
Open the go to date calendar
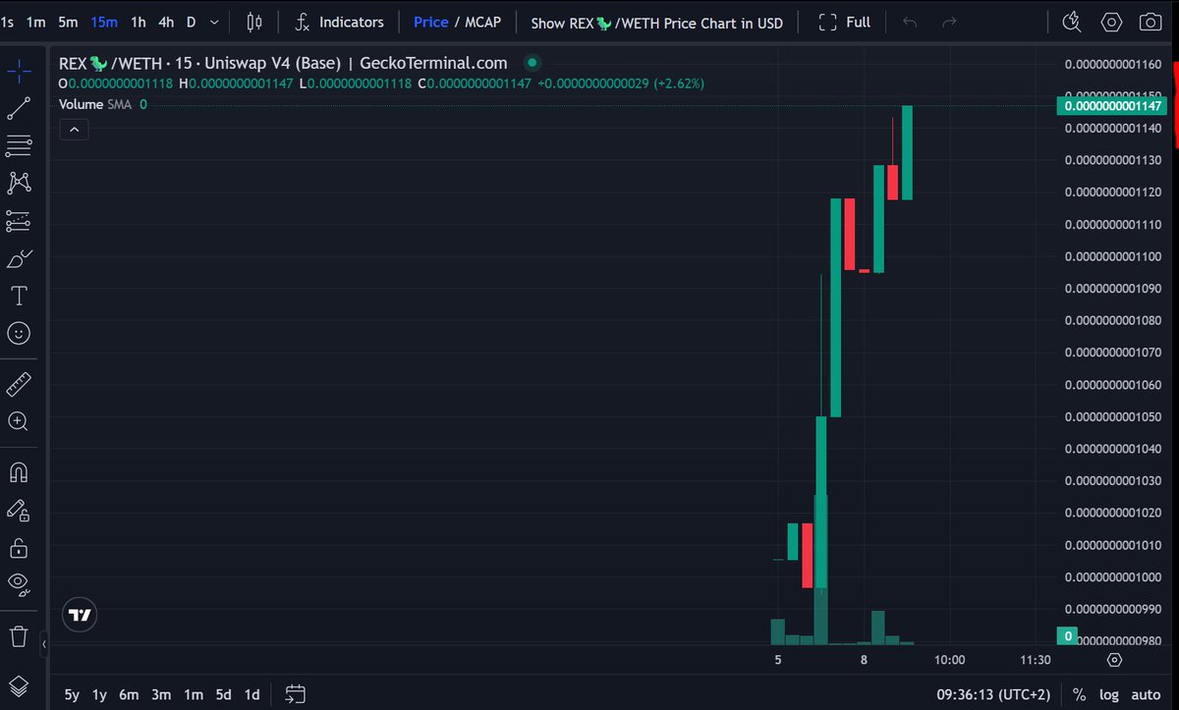(296, 694)
